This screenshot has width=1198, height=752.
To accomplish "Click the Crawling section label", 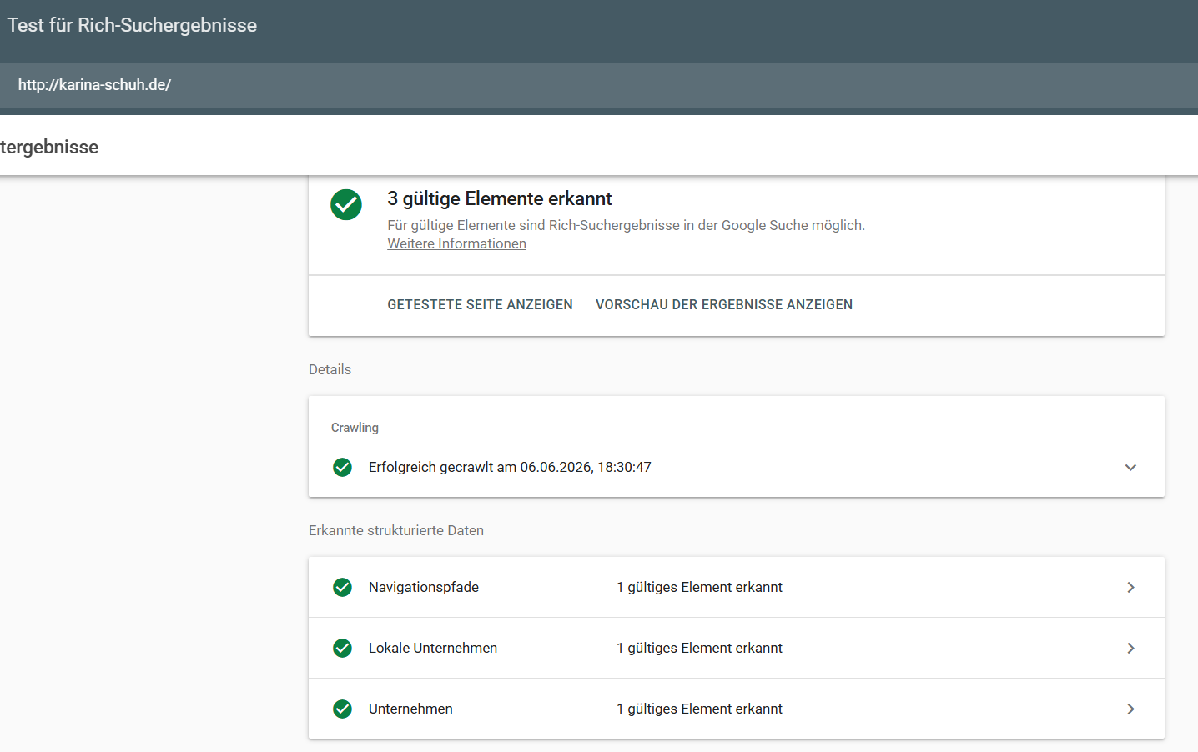I will (x=355, y=428).
